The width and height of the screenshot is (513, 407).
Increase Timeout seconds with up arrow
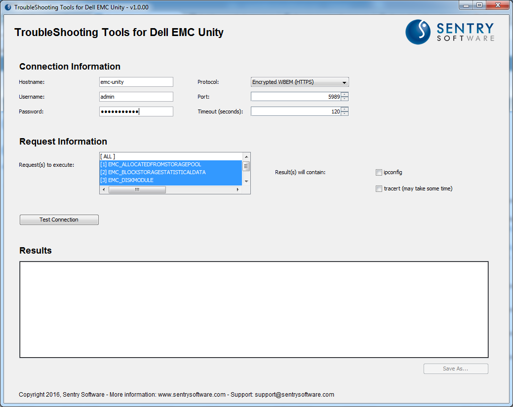click(x=345, y=110)
